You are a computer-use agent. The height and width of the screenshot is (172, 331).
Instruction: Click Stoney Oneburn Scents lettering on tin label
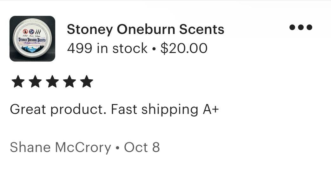coord(32,40)
